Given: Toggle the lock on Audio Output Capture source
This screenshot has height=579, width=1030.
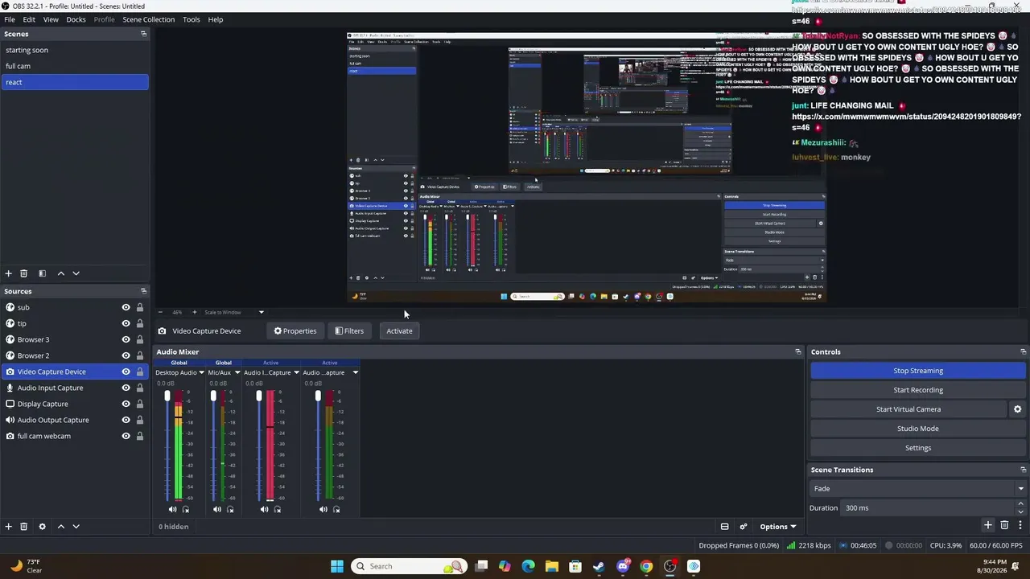Looking at the screenshot, I should (139, 420).
